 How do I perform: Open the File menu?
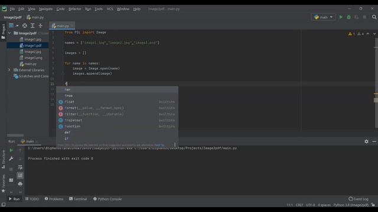click(x=12, y=9)
